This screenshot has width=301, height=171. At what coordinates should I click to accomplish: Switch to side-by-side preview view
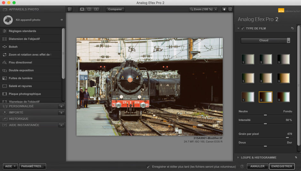click(96, 9)
